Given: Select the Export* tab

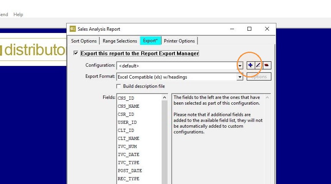Looking at the screenshot, I should [150, 40].
